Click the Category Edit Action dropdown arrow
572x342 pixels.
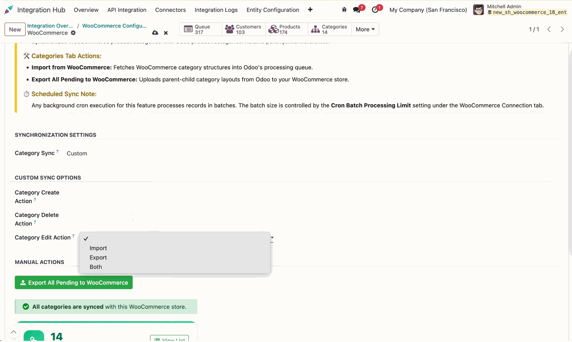(x=272, y=238)
